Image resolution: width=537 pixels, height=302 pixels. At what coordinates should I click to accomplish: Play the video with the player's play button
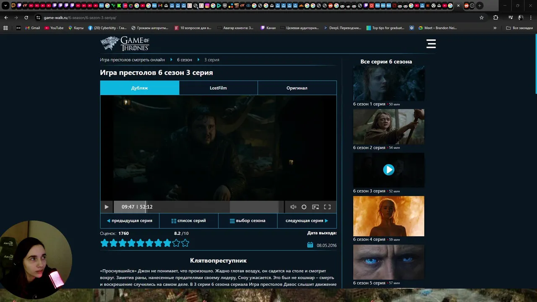(107, 207)
